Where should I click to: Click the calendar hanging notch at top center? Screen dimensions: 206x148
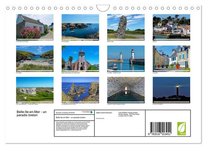103,8
